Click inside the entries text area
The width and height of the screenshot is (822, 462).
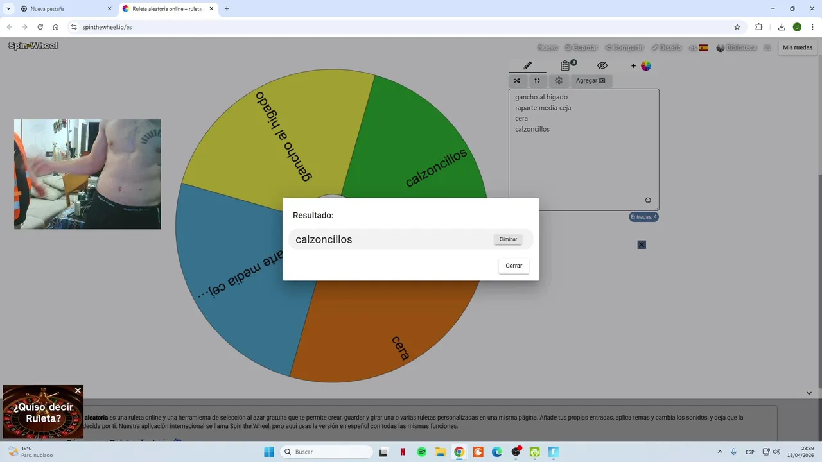click(x=584, y=150)
